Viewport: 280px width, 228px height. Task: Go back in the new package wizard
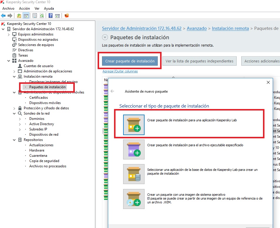pos(112,91)
